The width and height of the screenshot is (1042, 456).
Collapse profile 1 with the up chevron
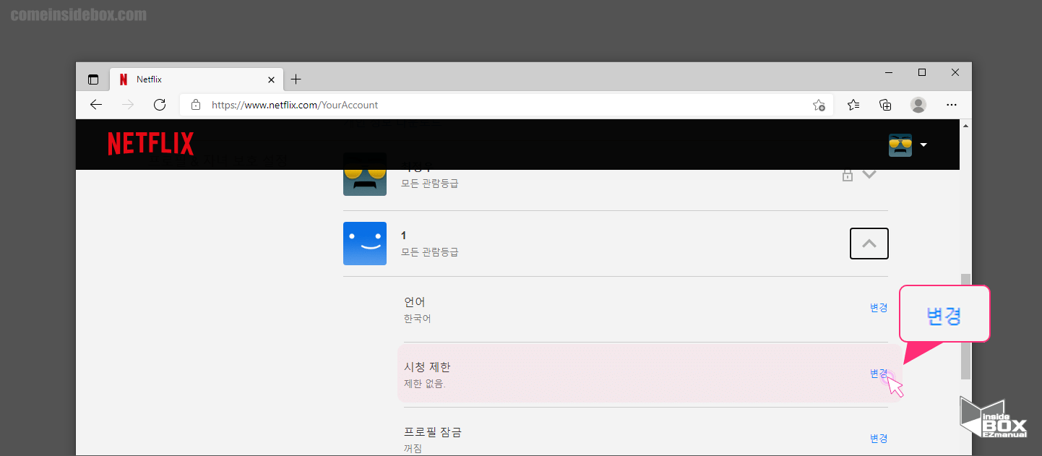(x=869, y=244)
